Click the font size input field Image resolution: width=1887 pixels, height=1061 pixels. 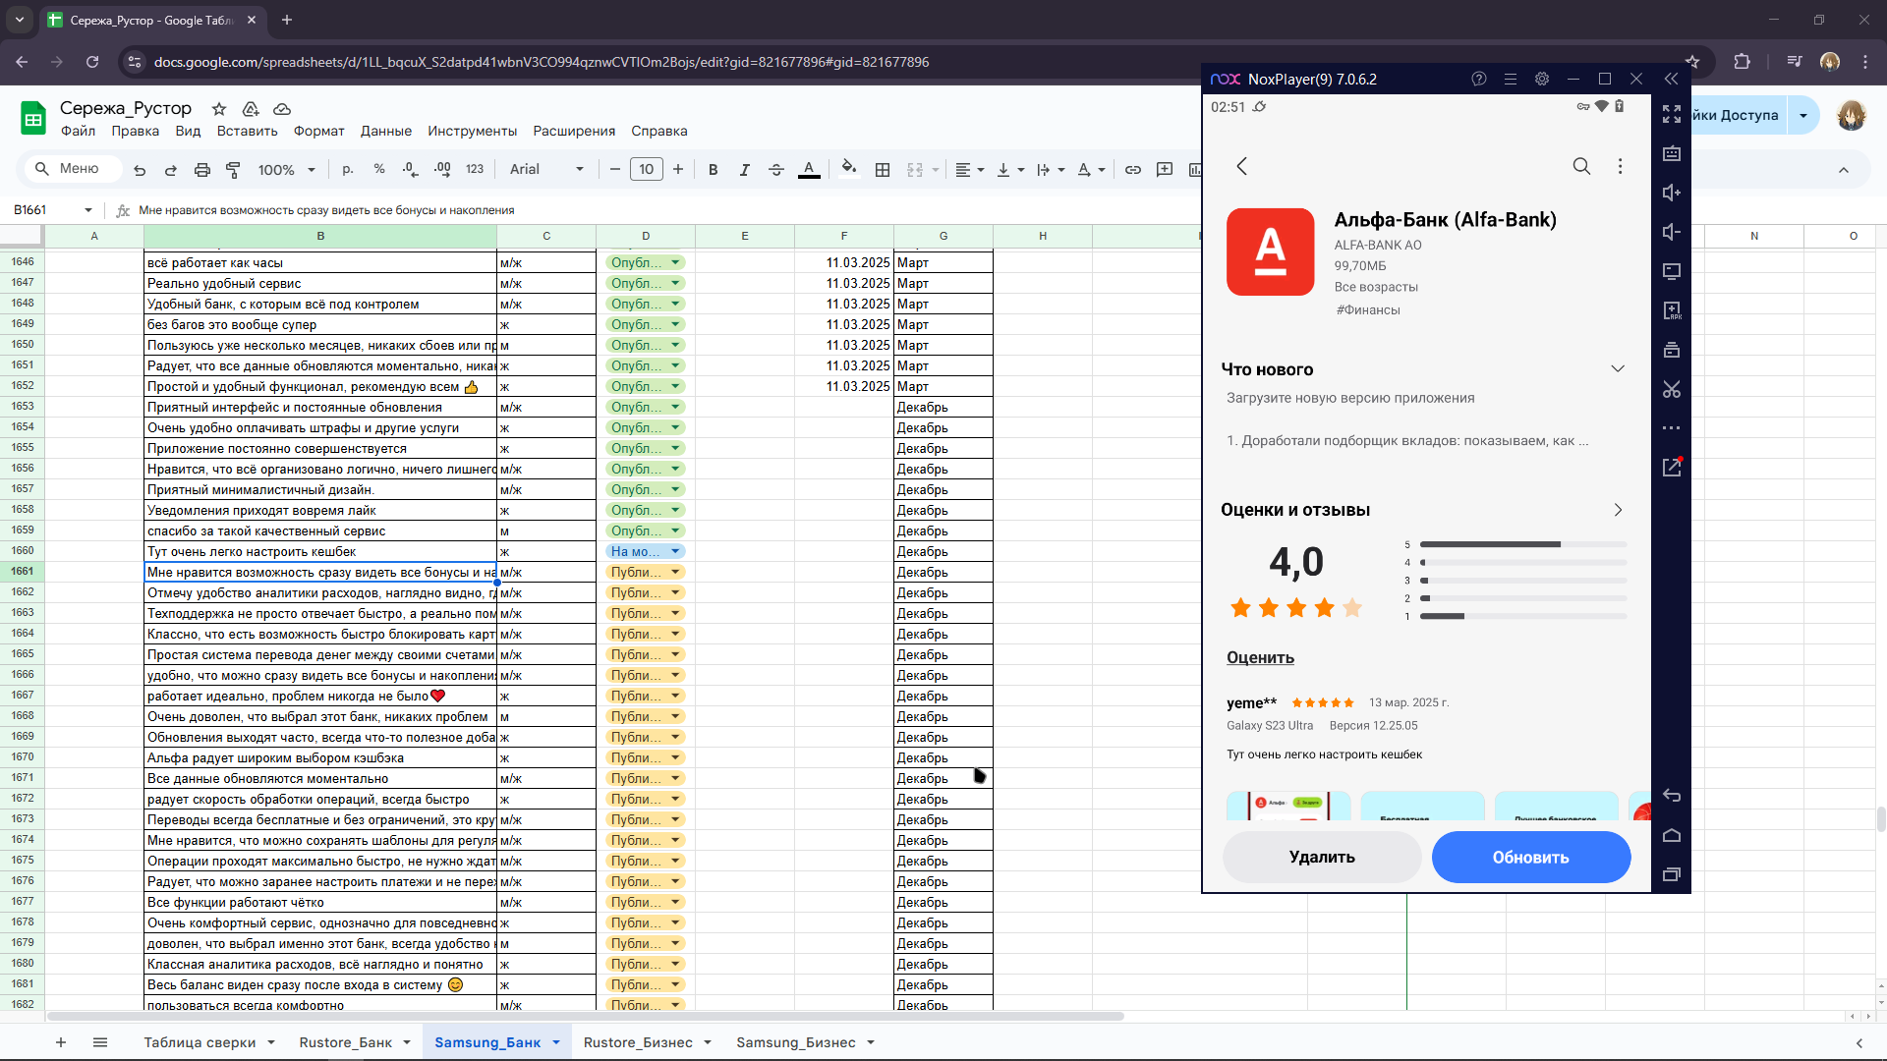point(647,169)
